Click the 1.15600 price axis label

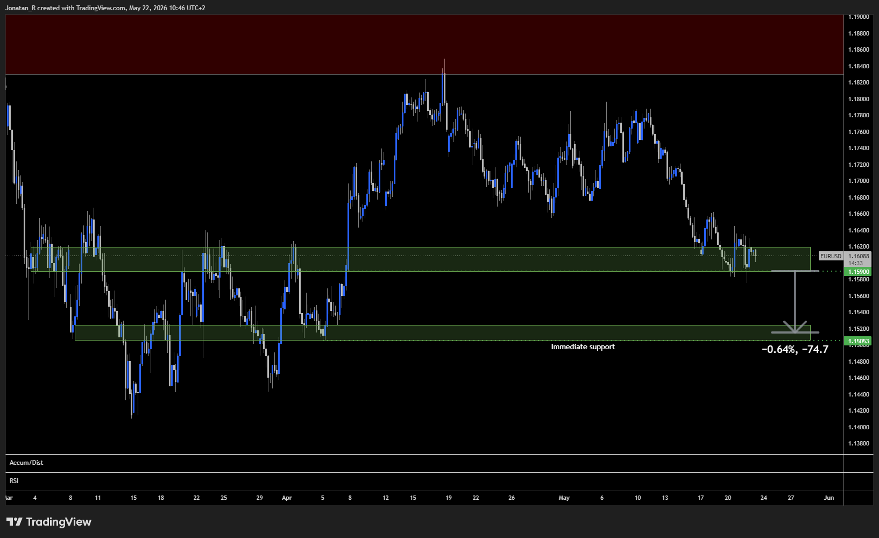tap(859, 296)
